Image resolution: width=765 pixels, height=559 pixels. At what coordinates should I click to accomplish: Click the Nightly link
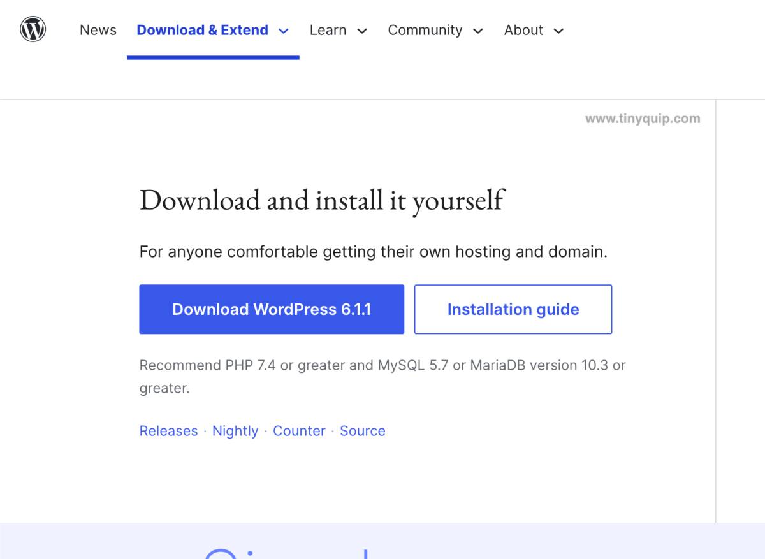point(235,431)
